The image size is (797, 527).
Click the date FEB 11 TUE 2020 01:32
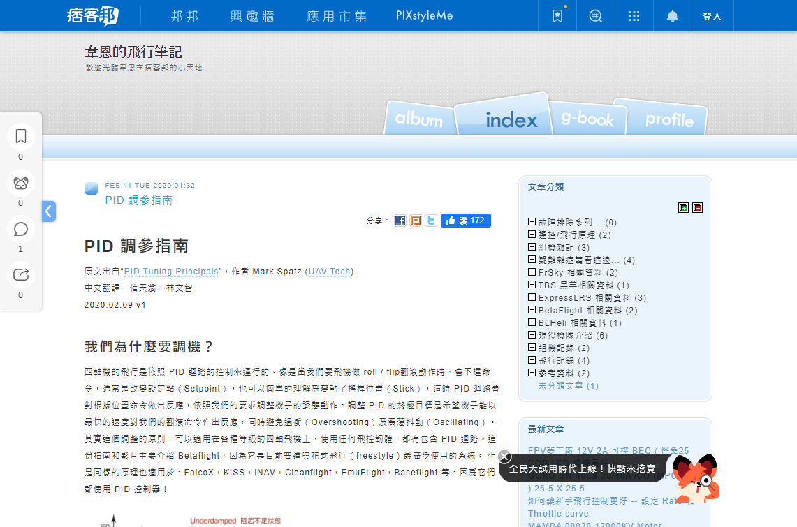click(150, 185)
